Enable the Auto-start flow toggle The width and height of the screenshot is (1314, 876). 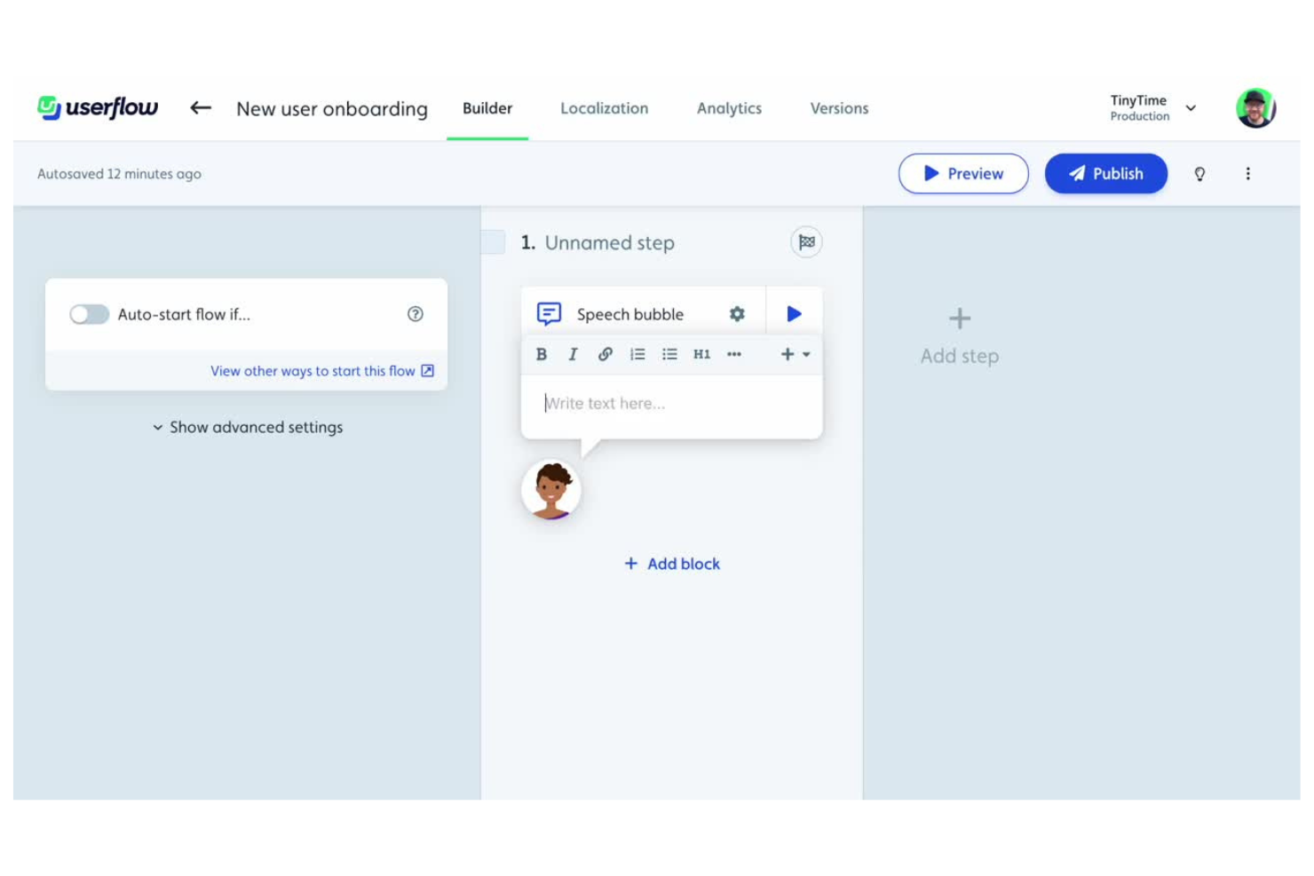tap(89, 313)
